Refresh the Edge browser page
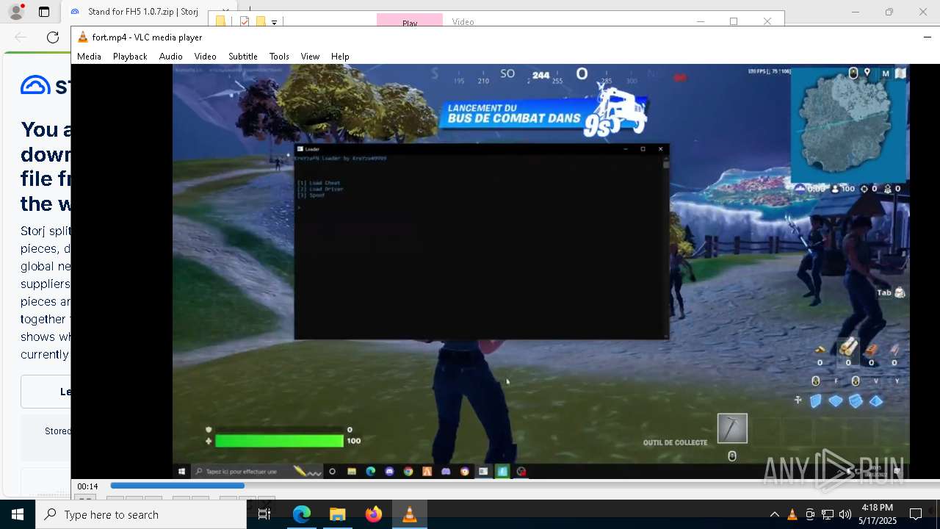The image size is (940, 529). pos(53,37)
